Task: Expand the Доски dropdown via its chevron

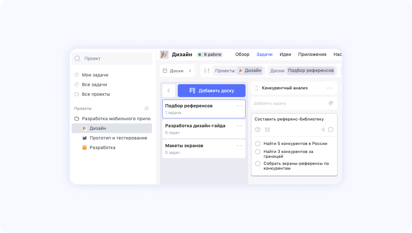Action: pyautogui.click(x=190, y=70)
